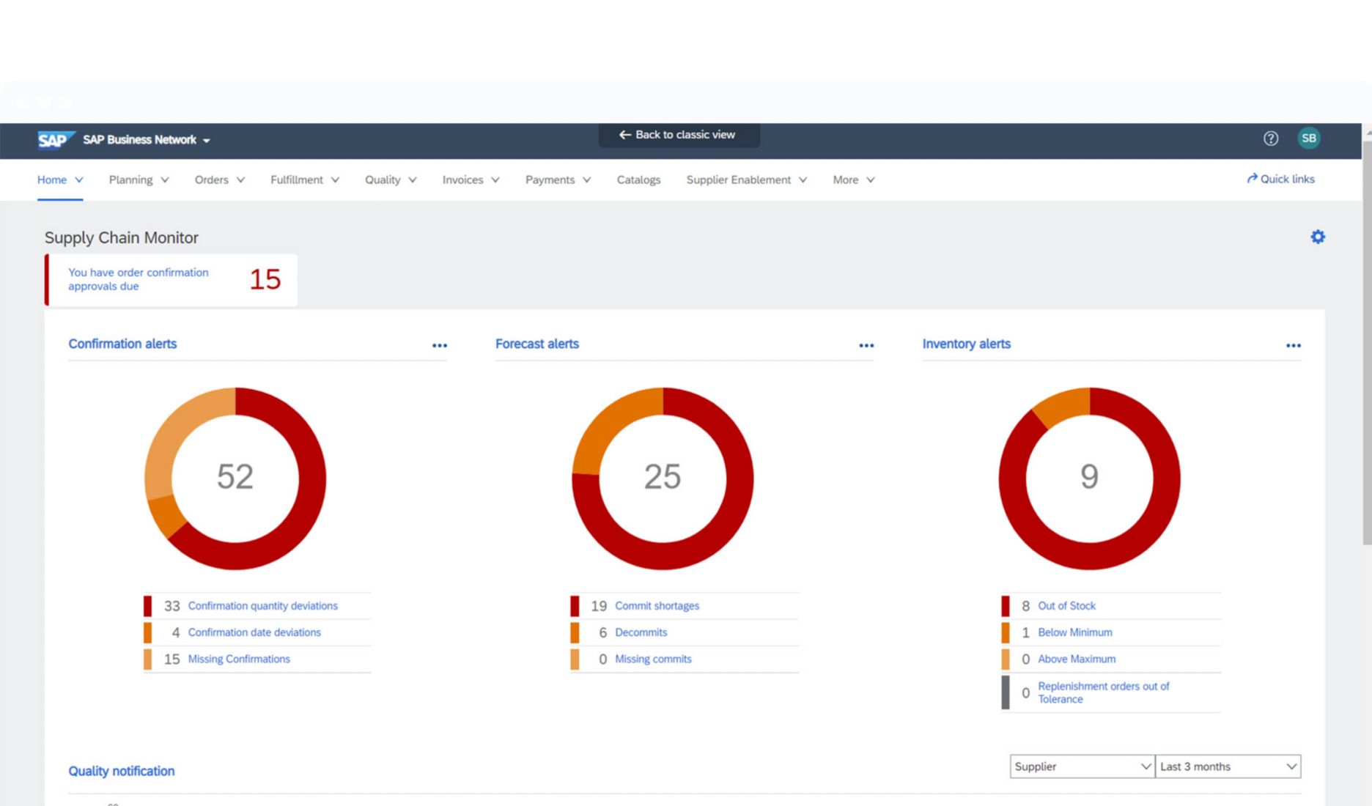
Task: Open Inventory alerts three-dot menu
Action: pos(1293,346)
